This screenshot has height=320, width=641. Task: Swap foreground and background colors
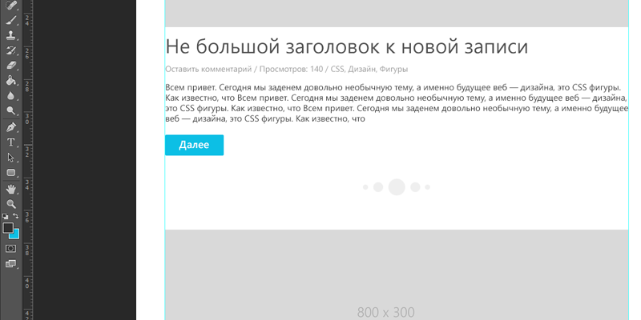click(15, 217)
